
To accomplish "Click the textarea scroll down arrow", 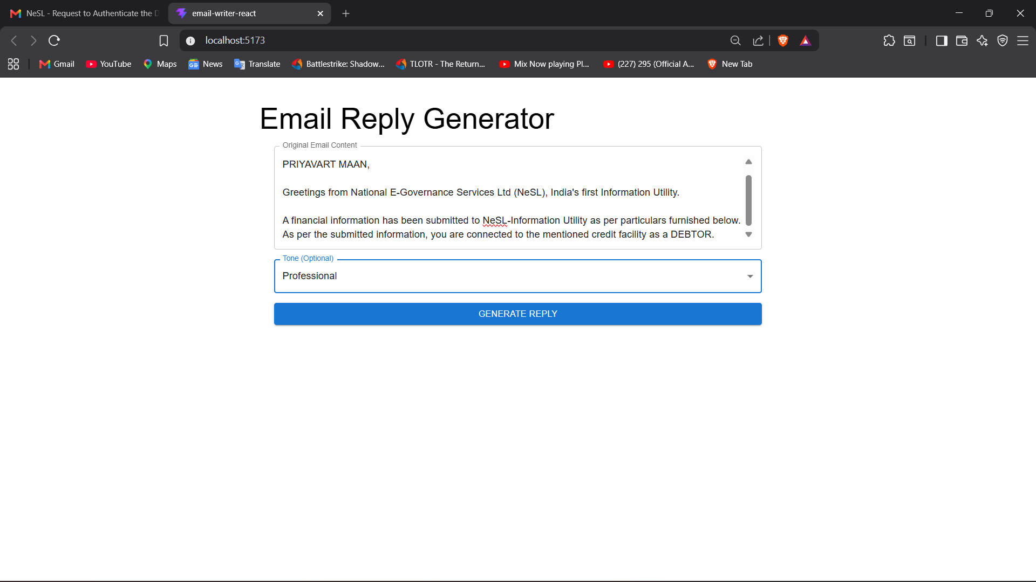I will pos(748,234).
